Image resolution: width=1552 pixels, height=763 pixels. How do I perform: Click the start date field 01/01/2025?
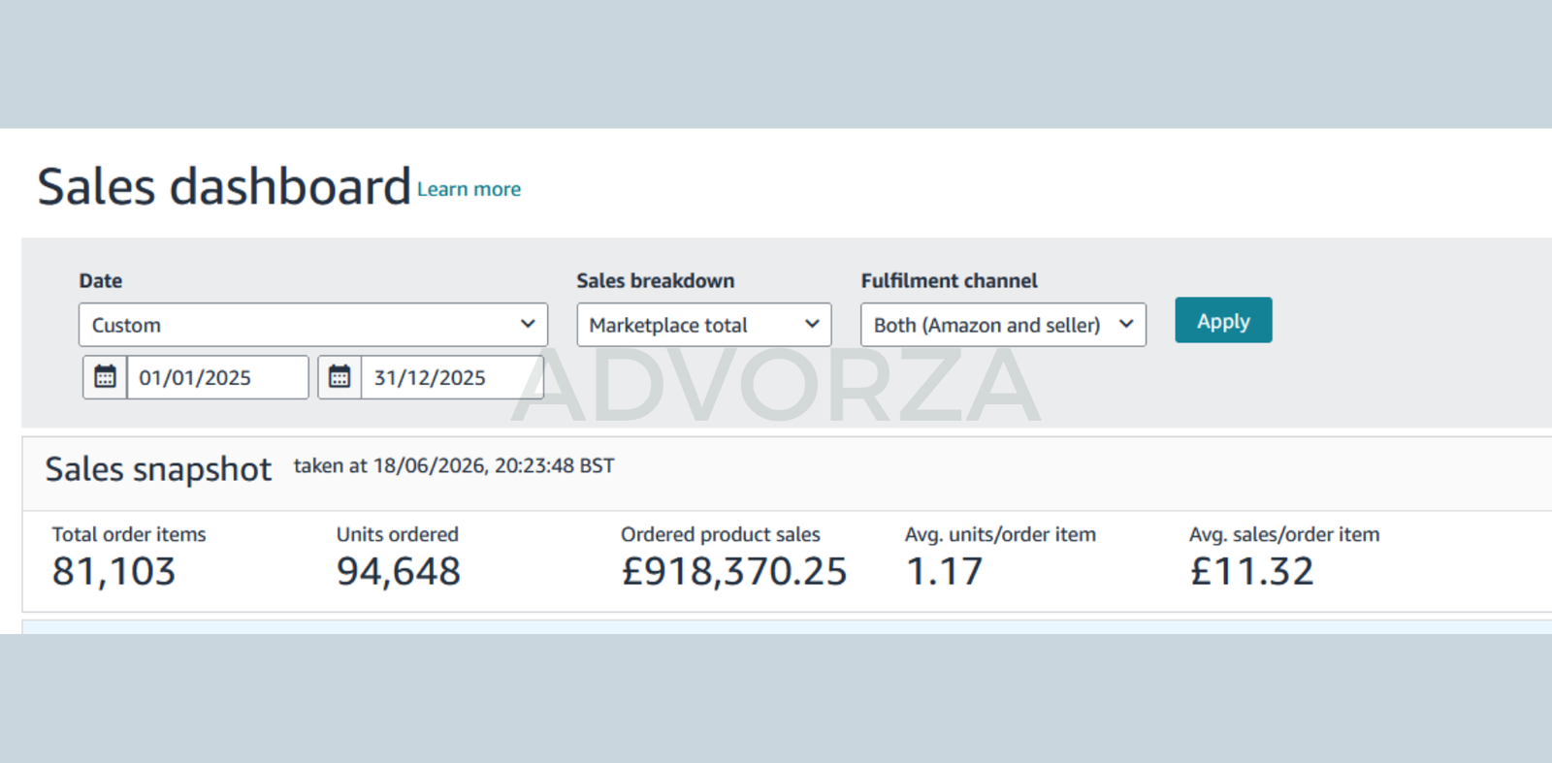click(x=218, y=377)
